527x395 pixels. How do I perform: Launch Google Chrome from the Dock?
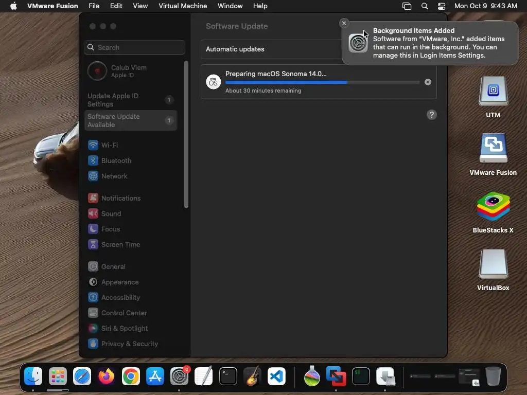(x=131, y=376)
